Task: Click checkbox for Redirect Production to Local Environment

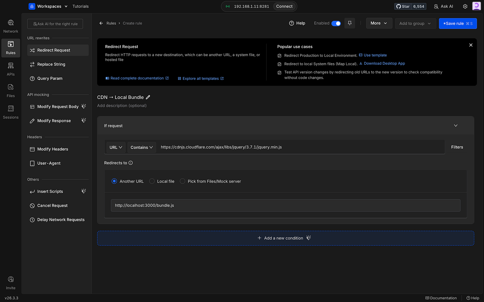Action: click(279, 56)
